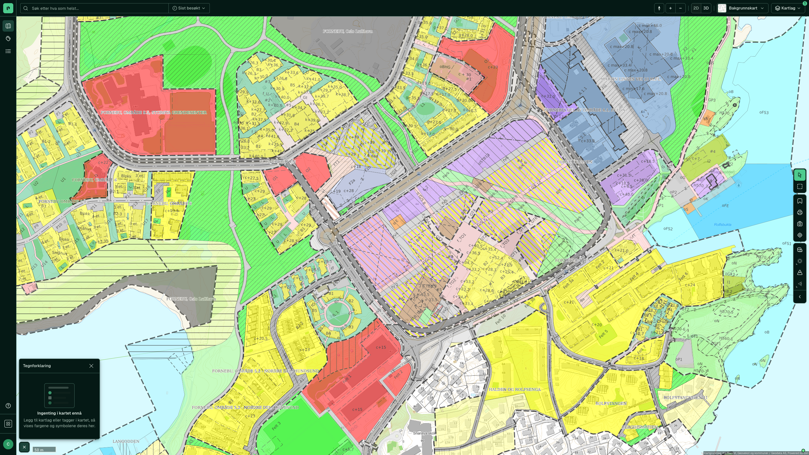The height and width of the screenshot is (455, 809).
Task: Expand the Sist besøkt dropdown
Action: point(189,8)
